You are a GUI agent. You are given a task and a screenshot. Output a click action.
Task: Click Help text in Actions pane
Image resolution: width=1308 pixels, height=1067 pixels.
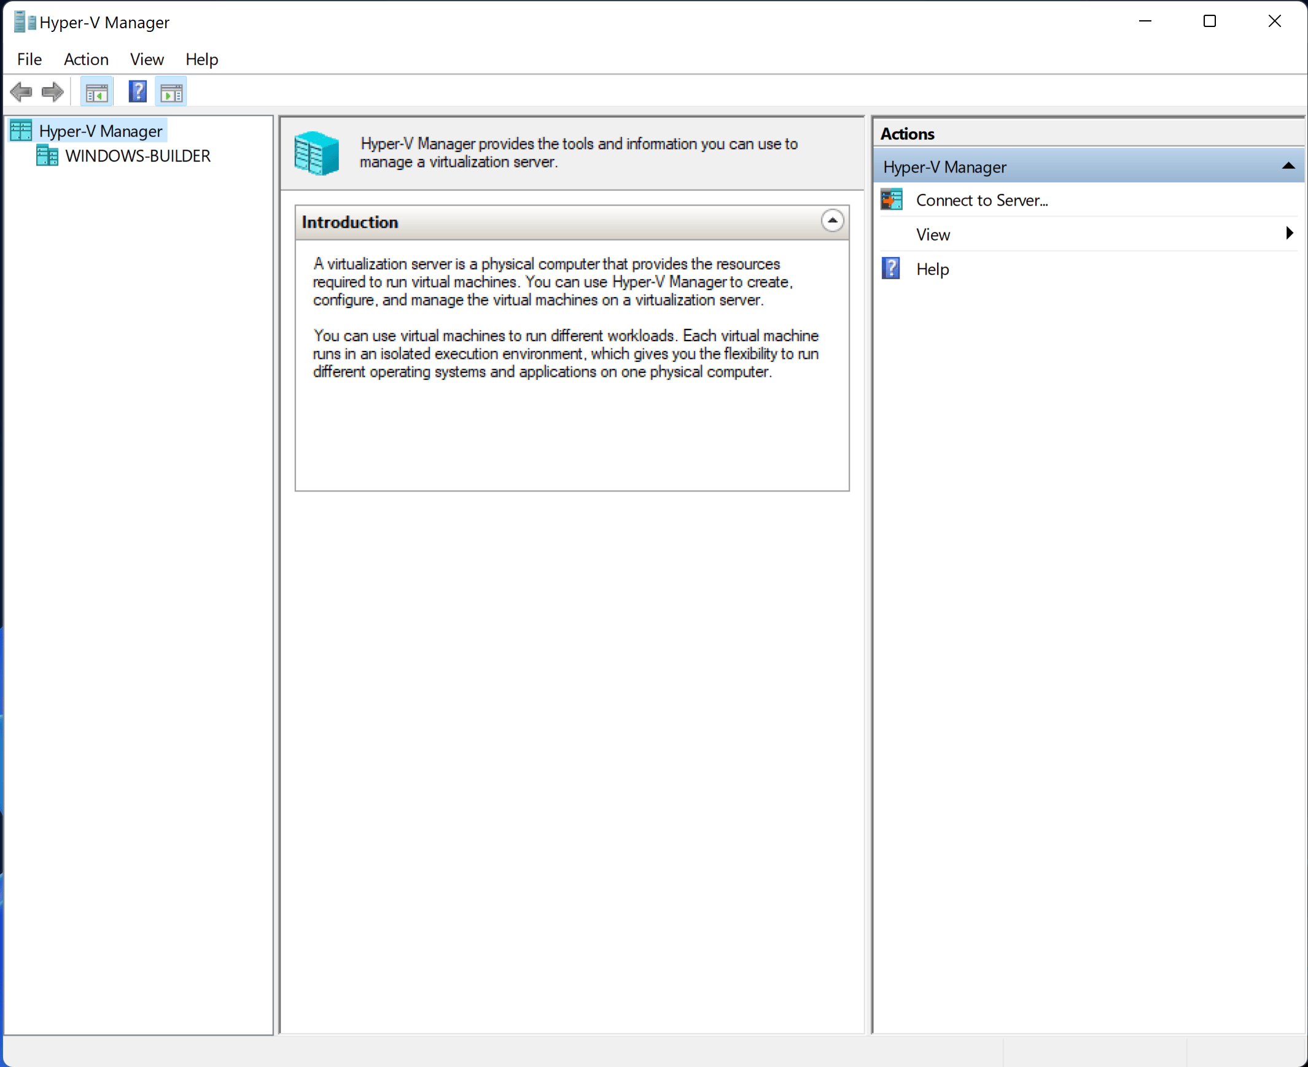(932, 269)
